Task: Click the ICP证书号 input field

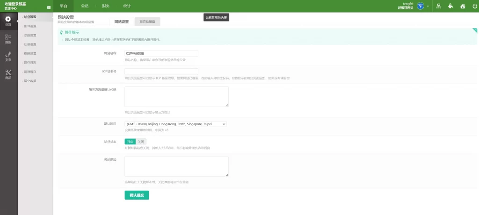Action: point(161,71)
